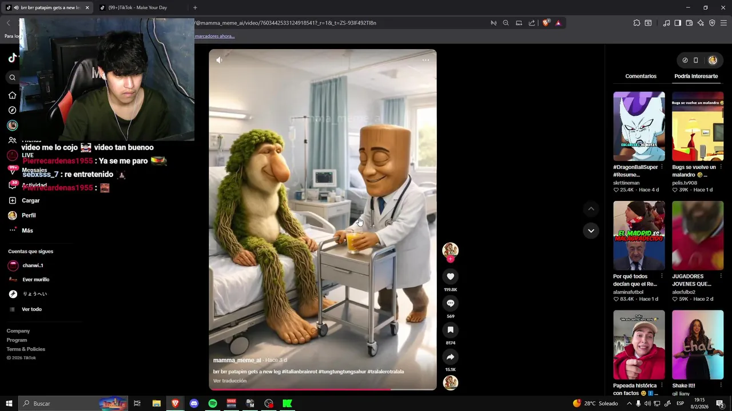The width and height of the screenshot is (732, 411).
Task: Open the Program footer link
Action: (x=17, y=340)
